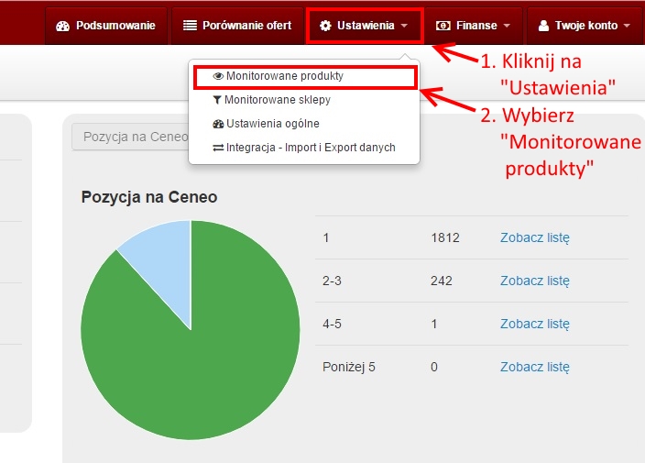The height and width of the screenshot is (463, 645).
Task: Open the Pozycja na Ceneo selector box
Action: 130,137
